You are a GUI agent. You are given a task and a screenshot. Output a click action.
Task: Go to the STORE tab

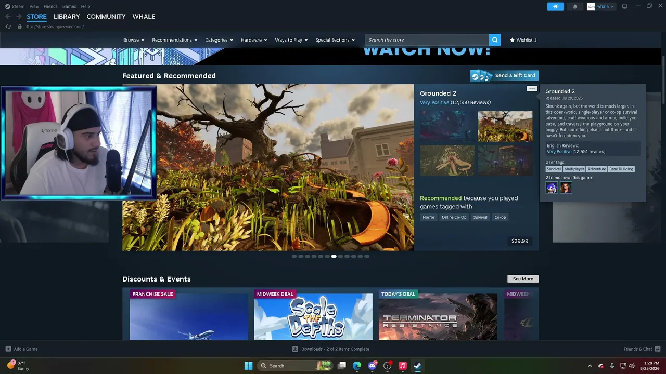pyautogui.click(x=36, y=17)
